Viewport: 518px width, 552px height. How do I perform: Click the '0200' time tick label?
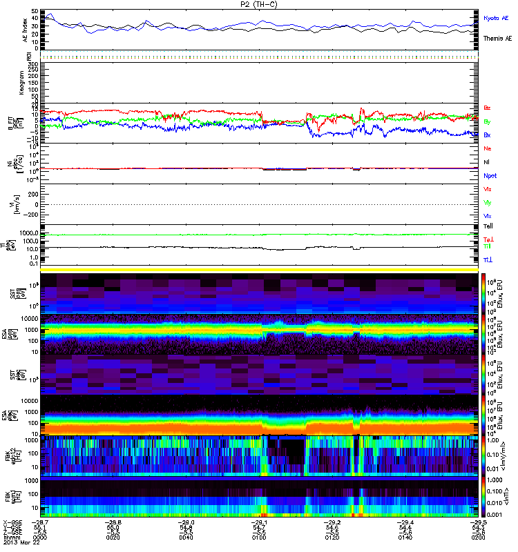tap(478, 538)
